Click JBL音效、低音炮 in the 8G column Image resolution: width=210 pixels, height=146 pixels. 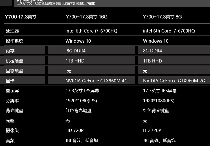click(x=159, y=140)
